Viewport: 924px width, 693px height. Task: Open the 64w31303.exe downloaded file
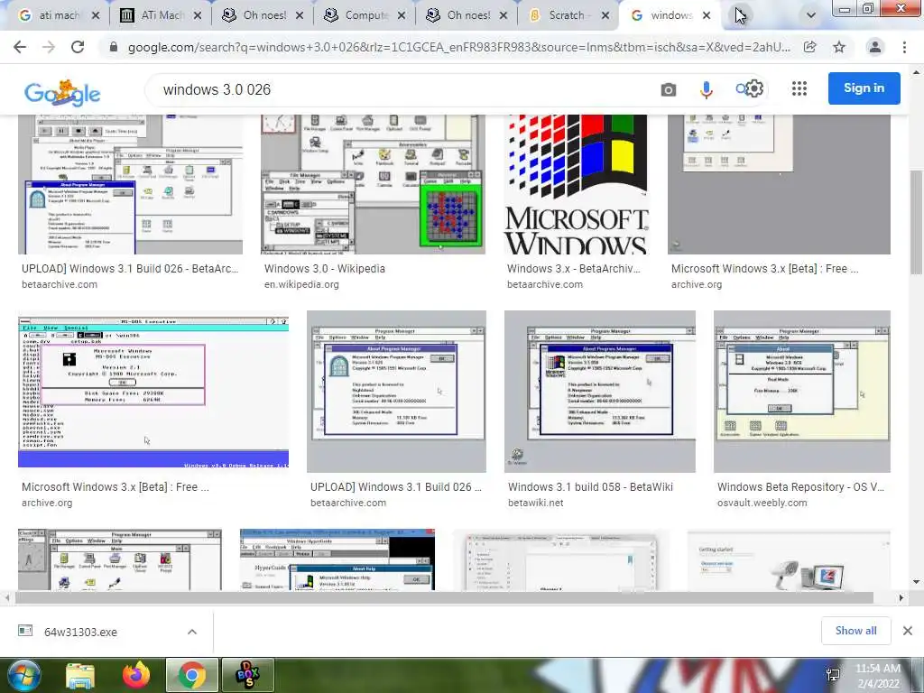[x=80, y=632]
